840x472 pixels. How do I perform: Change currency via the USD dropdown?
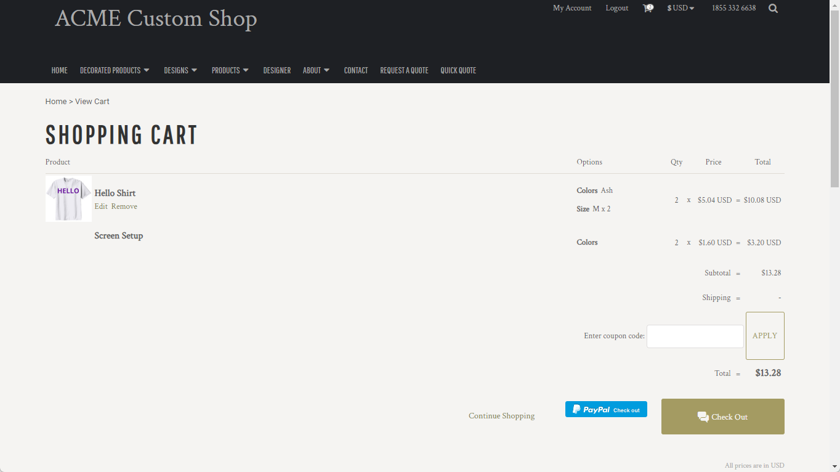680,8
